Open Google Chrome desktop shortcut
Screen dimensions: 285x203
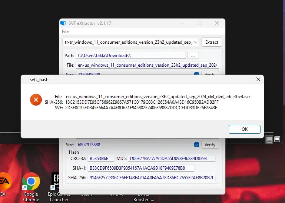coord(31,187)
